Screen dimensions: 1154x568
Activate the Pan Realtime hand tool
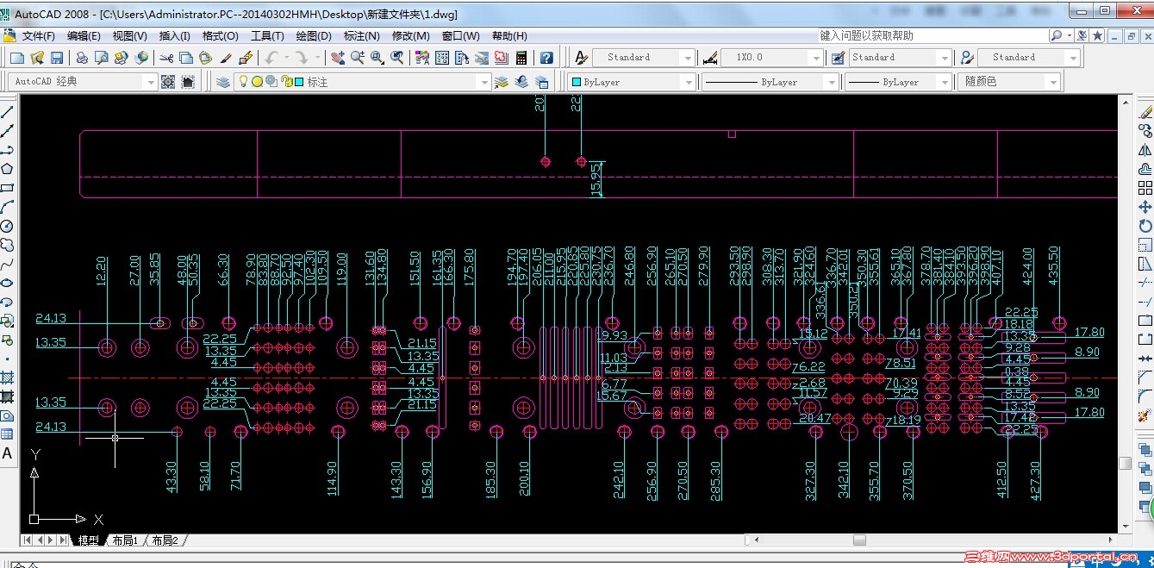point(337,58)
